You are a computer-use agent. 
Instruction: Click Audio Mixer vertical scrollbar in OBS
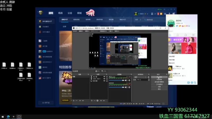[131, 89]
